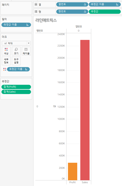Click the sort icon on Columns 측정값 이름 pill
The image size is (122, 186).
pos(117,5)
